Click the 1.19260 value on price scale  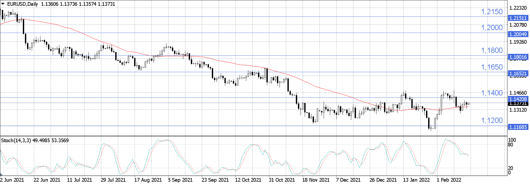point(518,42)
